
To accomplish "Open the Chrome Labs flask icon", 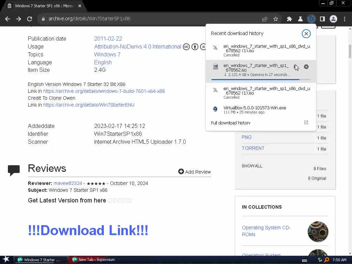I will click(300, 19).
